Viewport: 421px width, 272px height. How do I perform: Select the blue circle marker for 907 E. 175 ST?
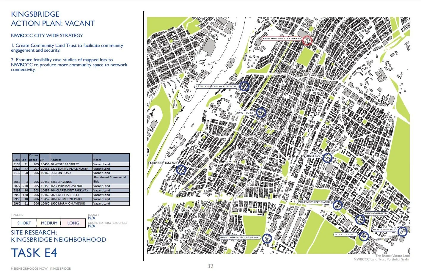(x=364, y=236)
